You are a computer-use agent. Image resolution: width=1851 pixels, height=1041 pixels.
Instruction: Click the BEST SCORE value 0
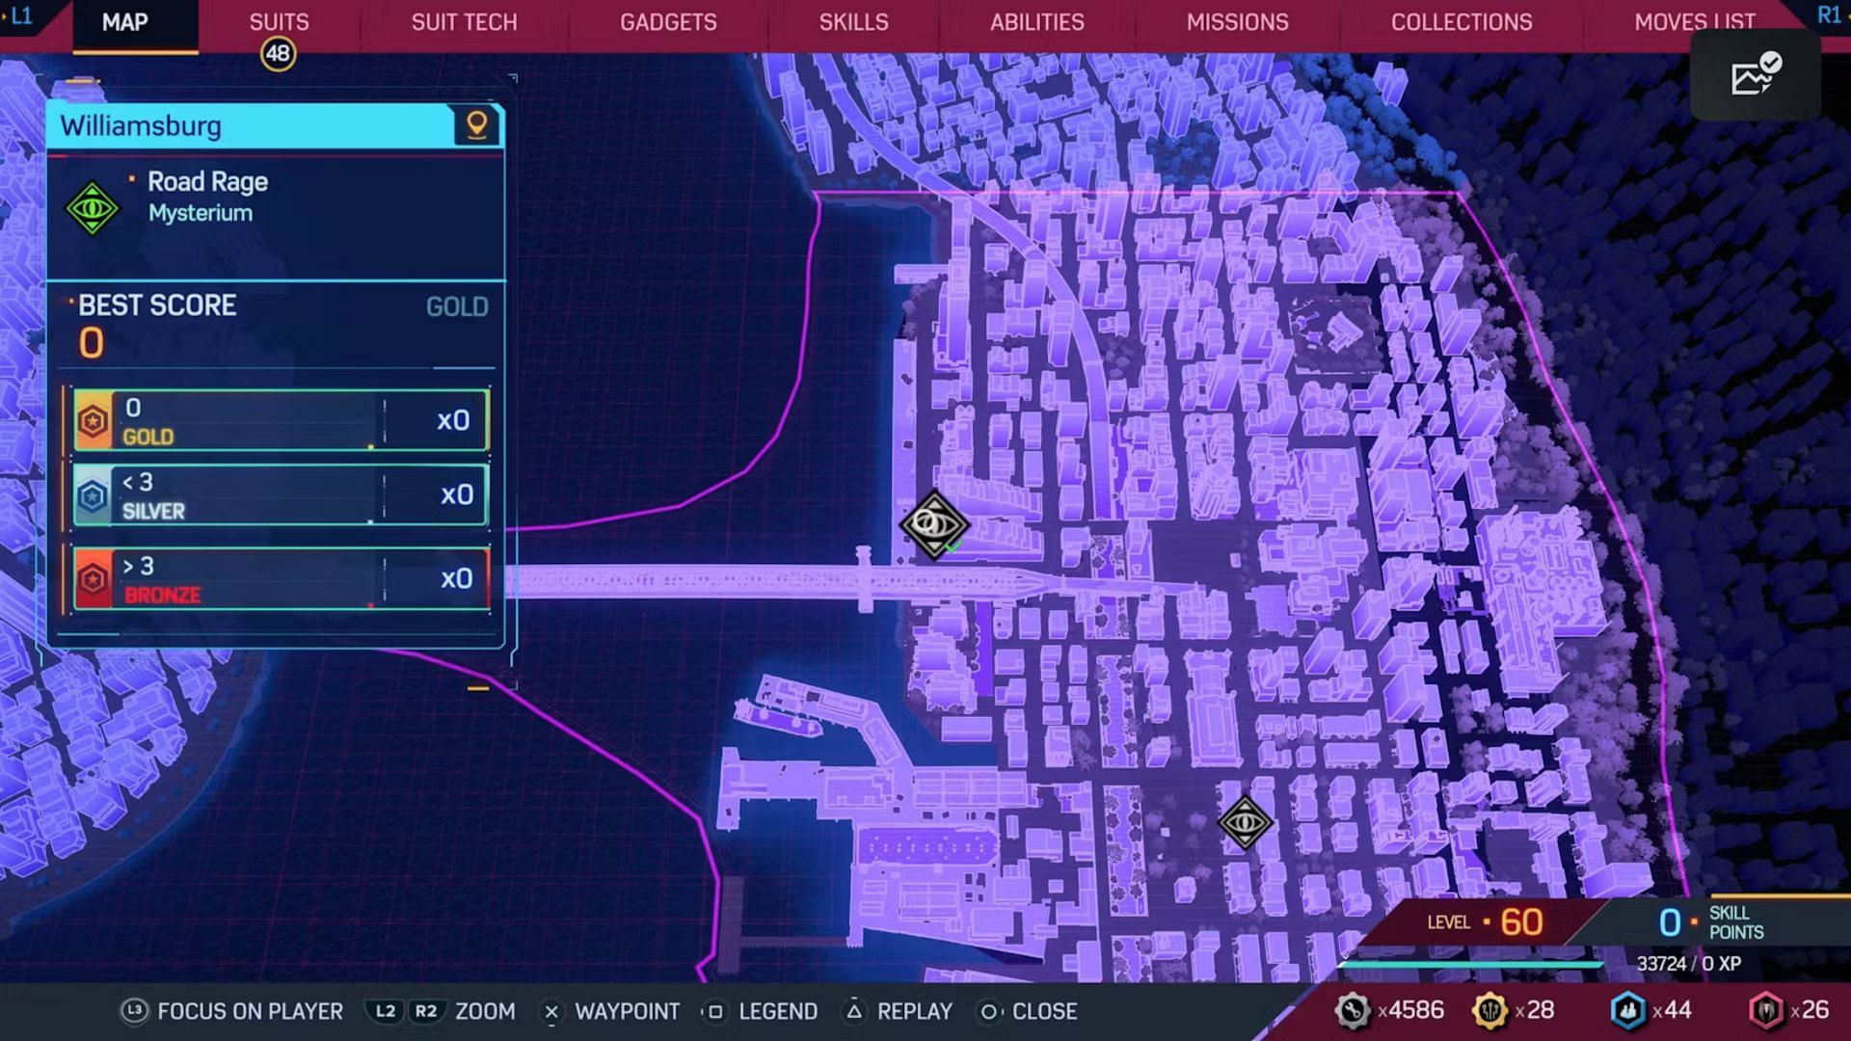pos(92,343)
